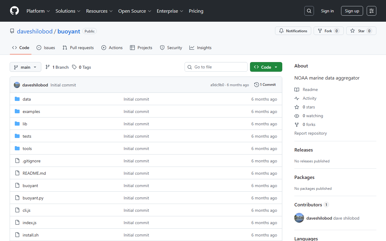Expand the Enterprise menu
Image resolution: width=386 pixels, height=241 pixels.
(x=170, y=11)
